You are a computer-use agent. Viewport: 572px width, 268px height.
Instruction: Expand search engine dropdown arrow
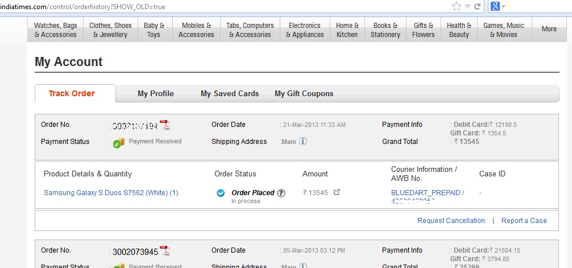pyautogui.click(x=503, y=7)
